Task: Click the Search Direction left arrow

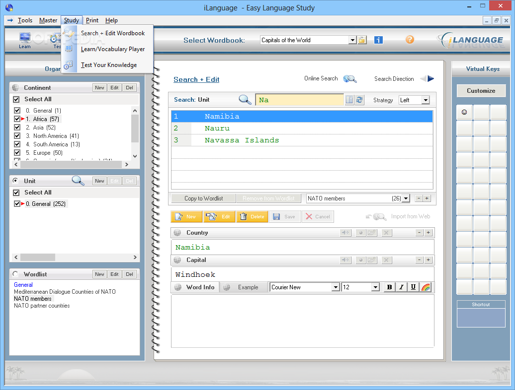Action: coord(424,79)
